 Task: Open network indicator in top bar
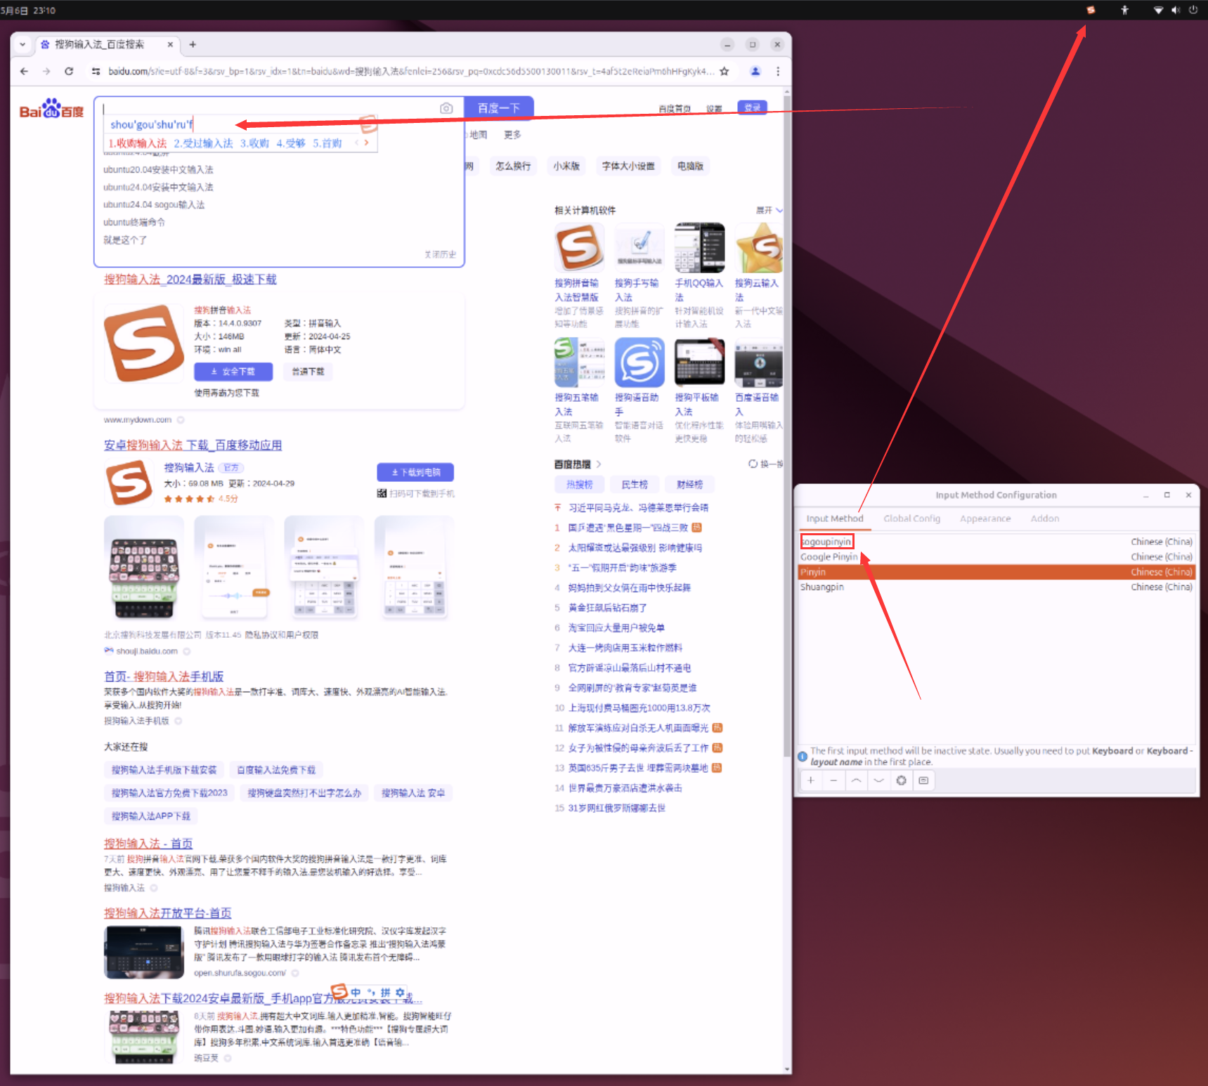click(x=1158, y=10)
